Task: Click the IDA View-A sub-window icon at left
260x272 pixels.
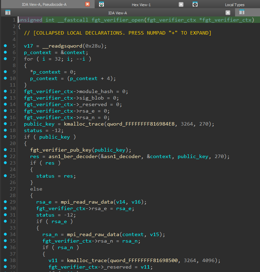Action: tap(8, 13)
